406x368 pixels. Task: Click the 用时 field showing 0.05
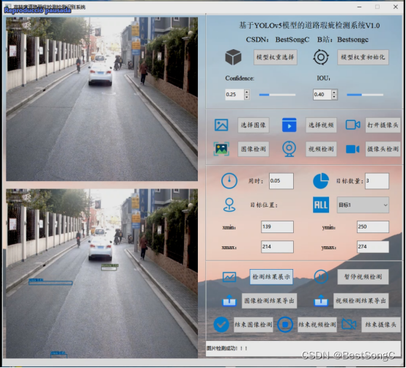(281, 181)
